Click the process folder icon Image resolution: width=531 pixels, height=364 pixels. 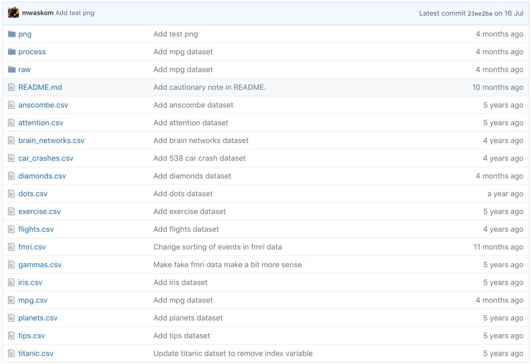pyautogui.click(x=12, y=52)
